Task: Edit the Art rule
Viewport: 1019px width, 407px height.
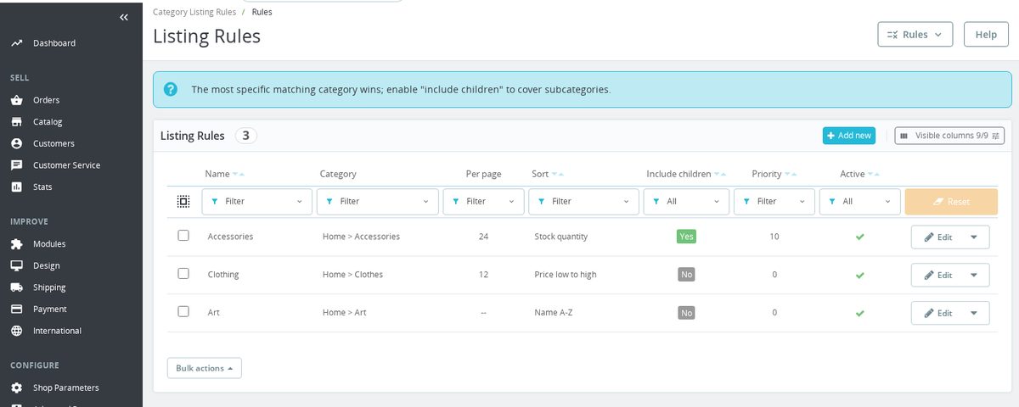Action: 937,313
